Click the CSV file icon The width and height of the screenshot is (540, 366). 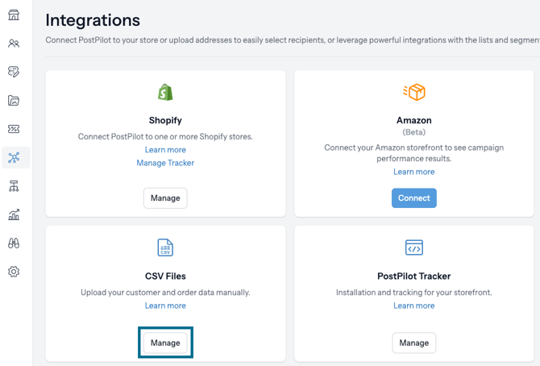pos(165,247)
